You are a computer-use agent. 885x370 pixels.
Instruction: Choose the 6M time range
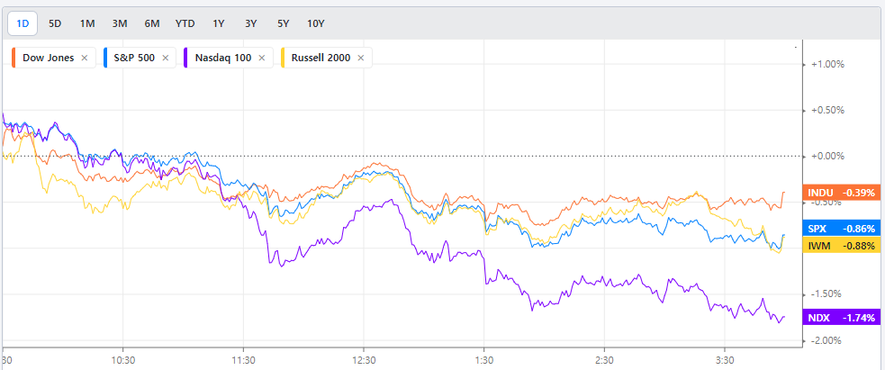[152, 23]
